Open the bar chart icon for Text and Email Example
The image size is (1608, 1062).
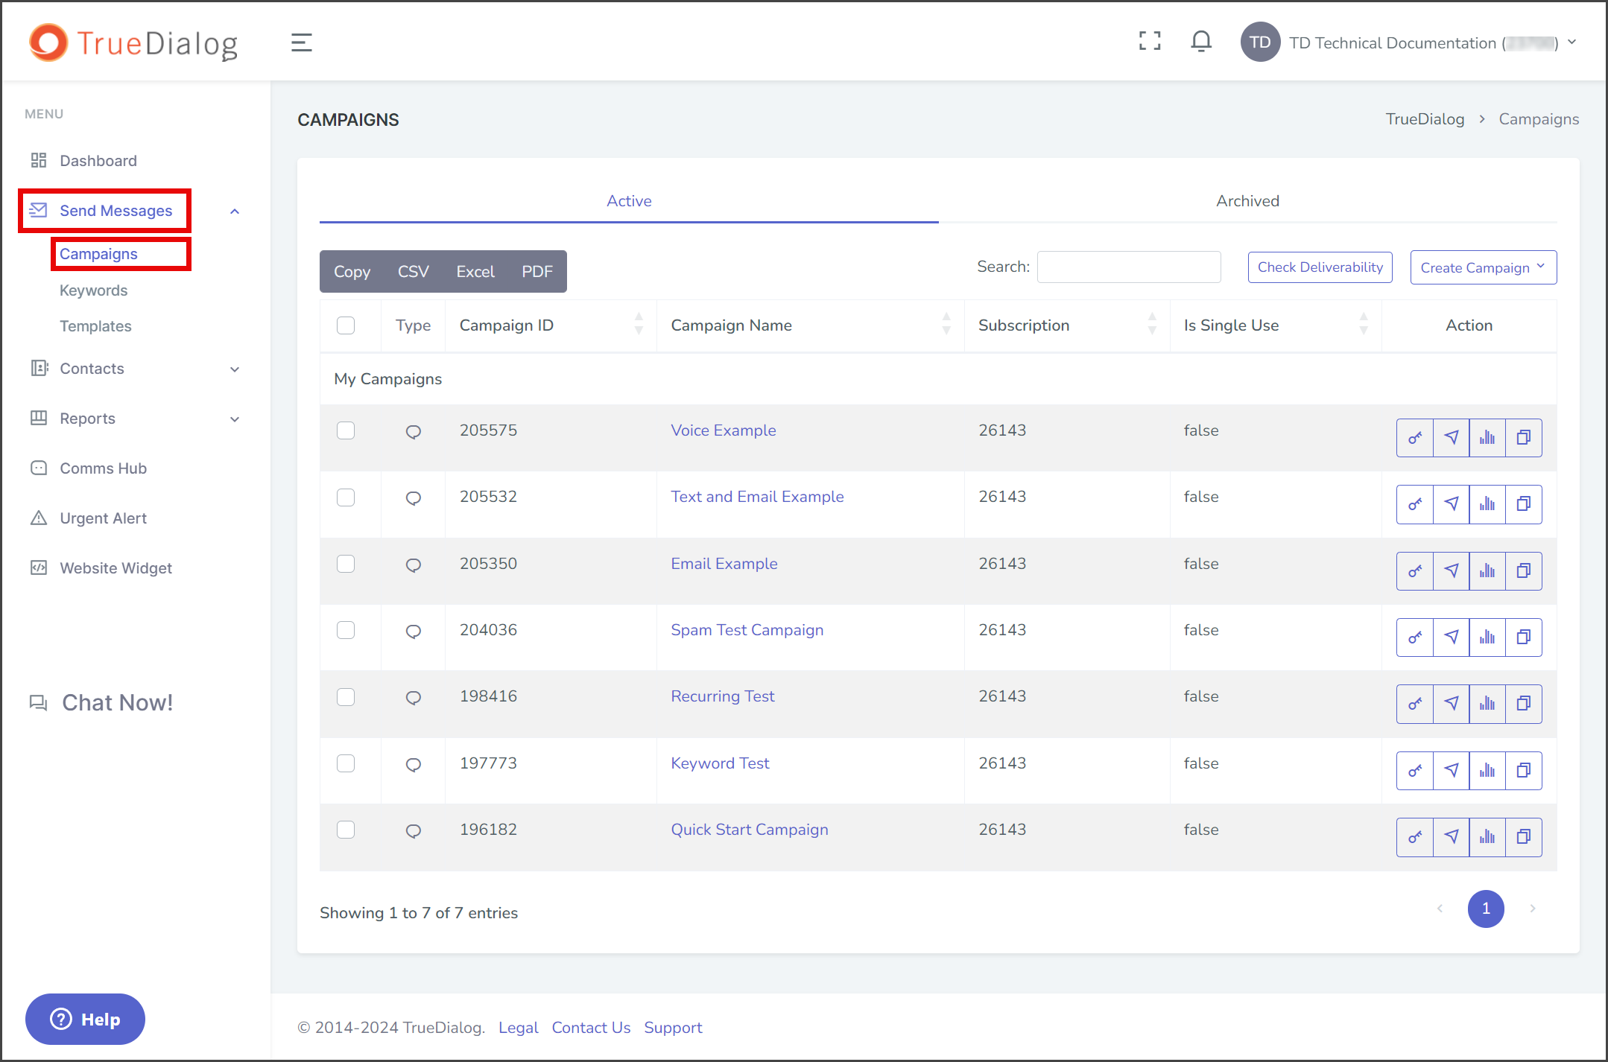[1487, 504]
